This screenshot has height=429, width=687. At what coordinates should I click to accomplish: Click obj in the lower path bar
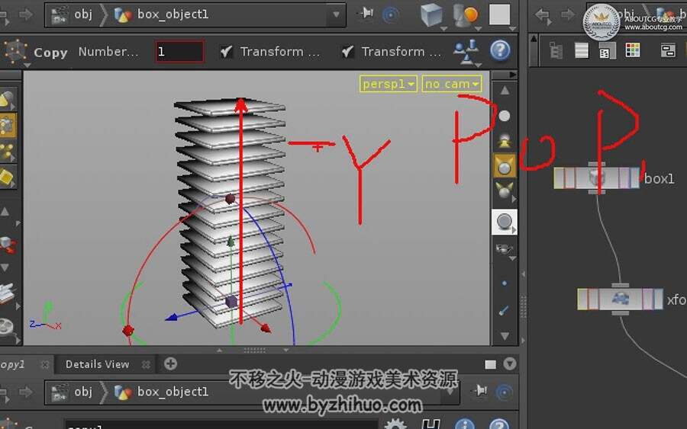[83, 392]
